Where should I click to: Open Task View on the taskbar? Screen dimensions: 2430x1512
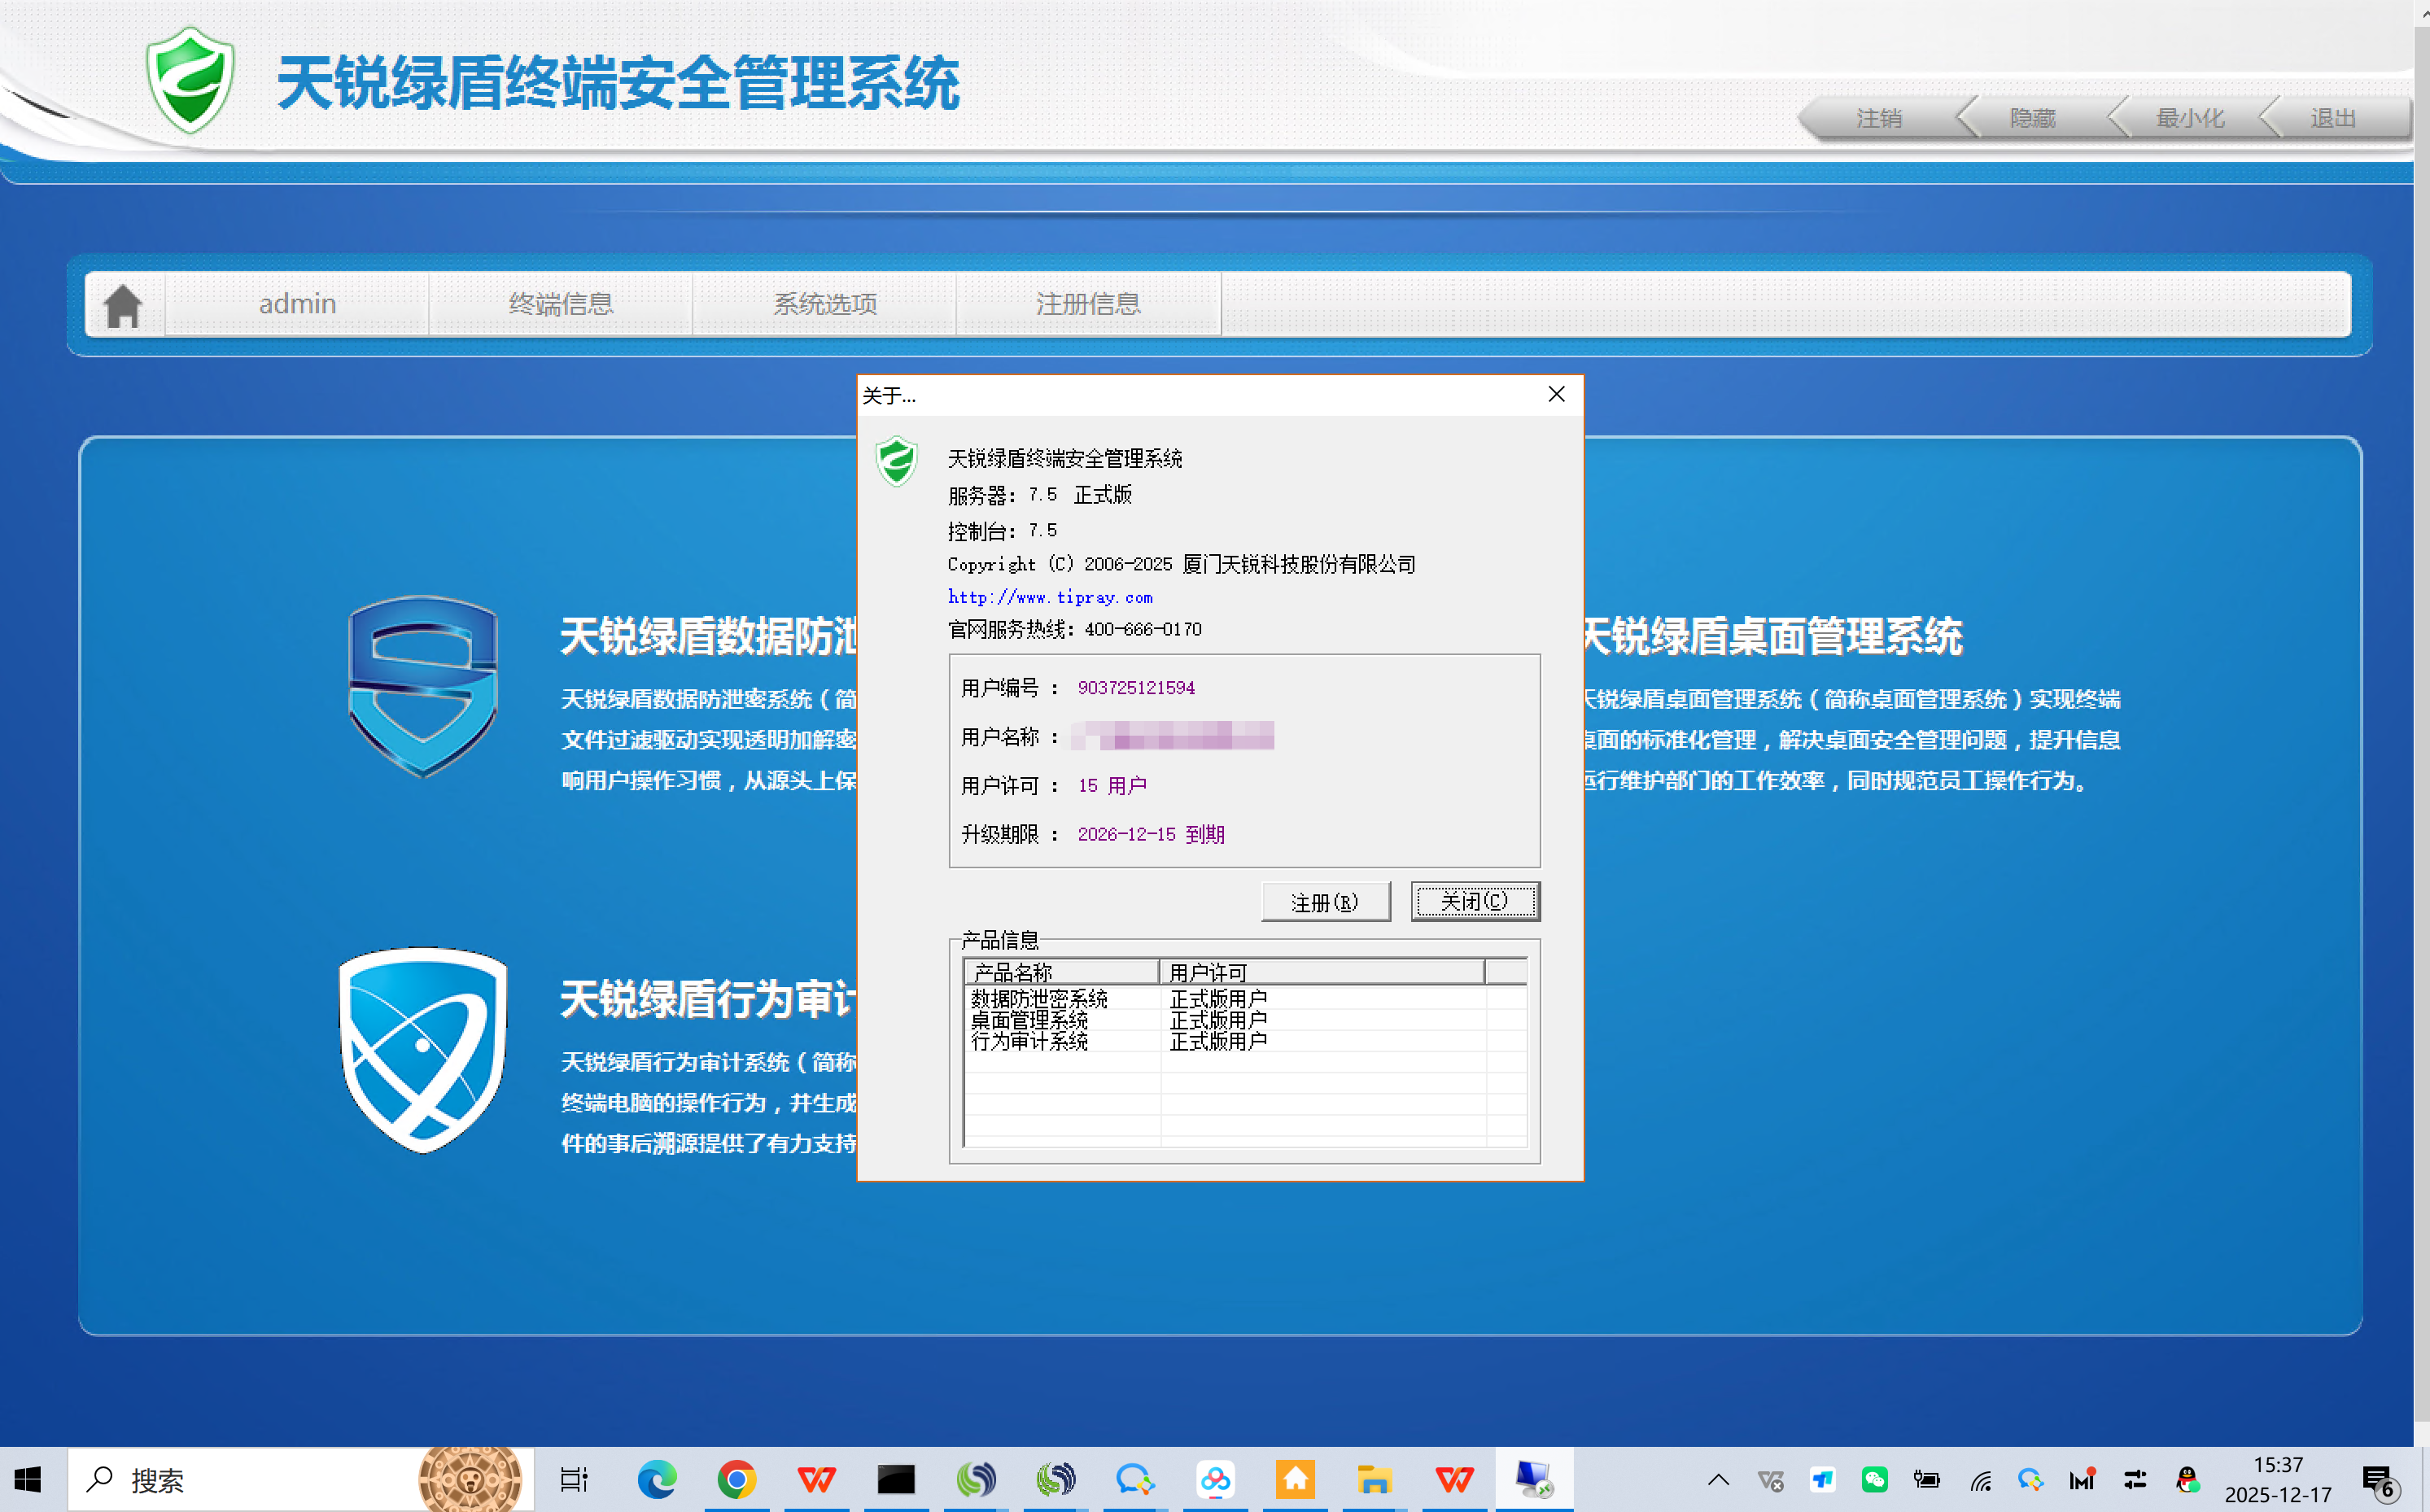(574, 1478)
